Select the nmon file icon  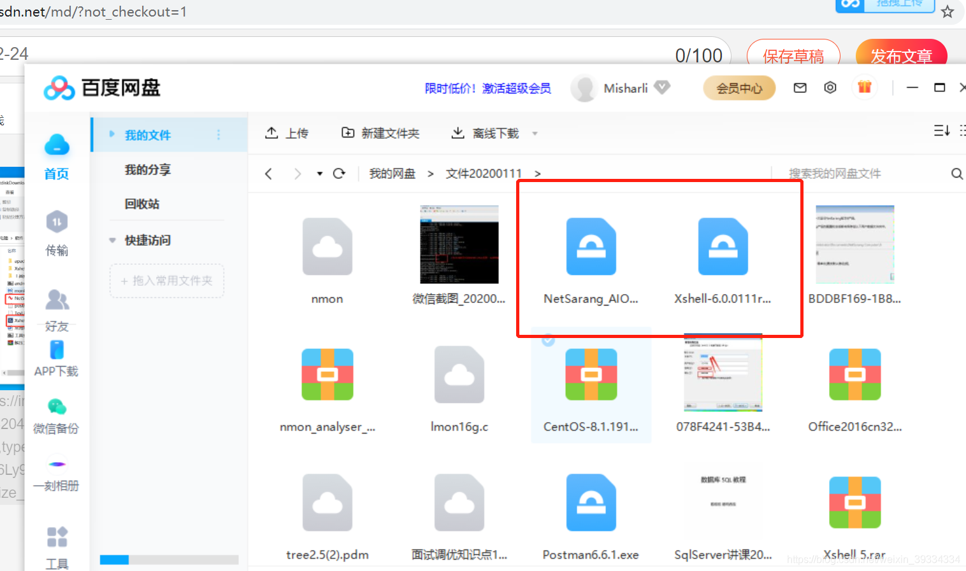pos(328,247)
